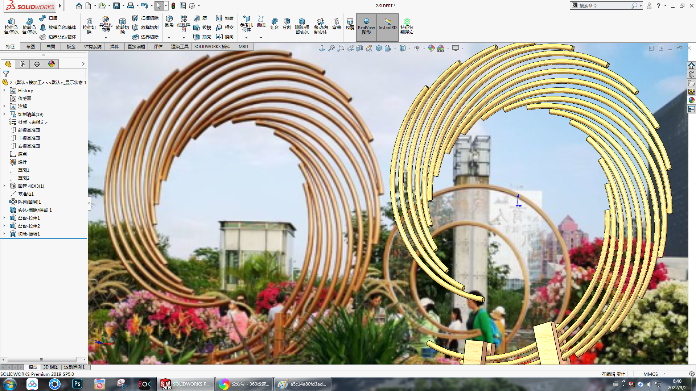The height and width of the screenshot is (391, 696).
Task: Choose the Sweep (扫描) feature
Action: [x=48, y=18]
